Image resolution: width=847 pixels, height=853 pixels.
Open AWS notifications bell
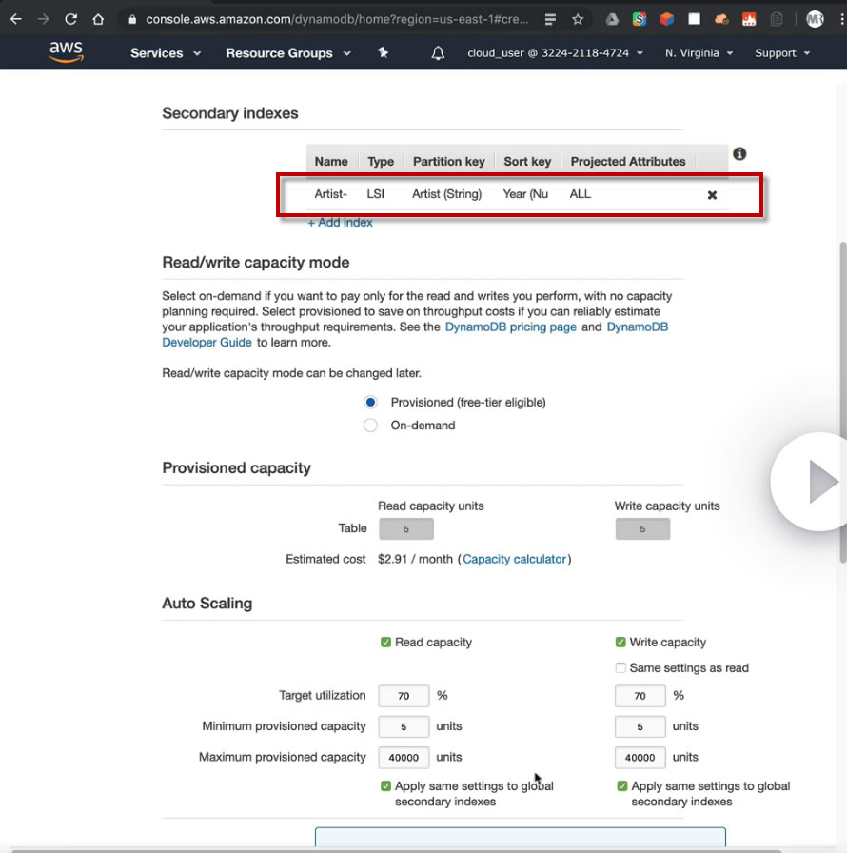pos(438,53)
